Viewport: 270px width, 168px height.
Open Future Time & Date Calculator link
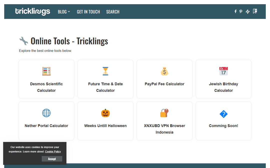(x=105, y=87)
